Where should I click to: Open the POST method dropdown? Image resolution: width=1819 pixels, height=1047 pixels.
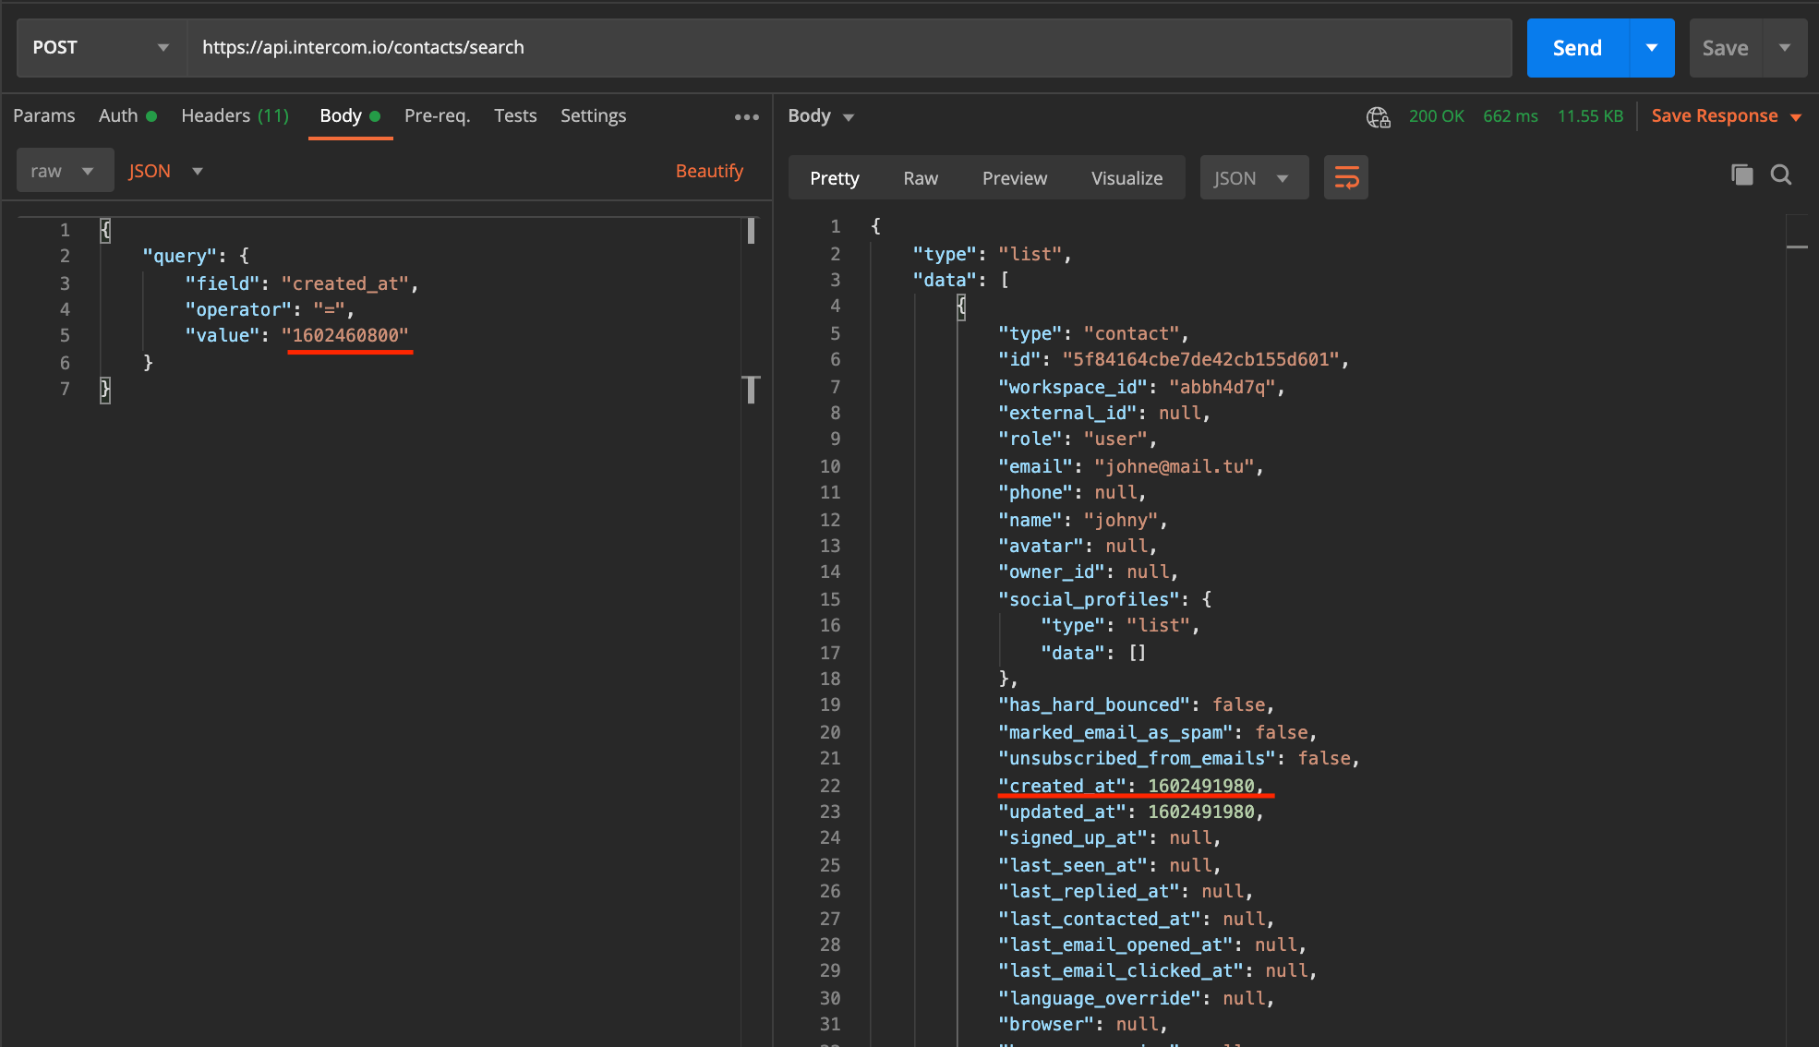(102, 48)
